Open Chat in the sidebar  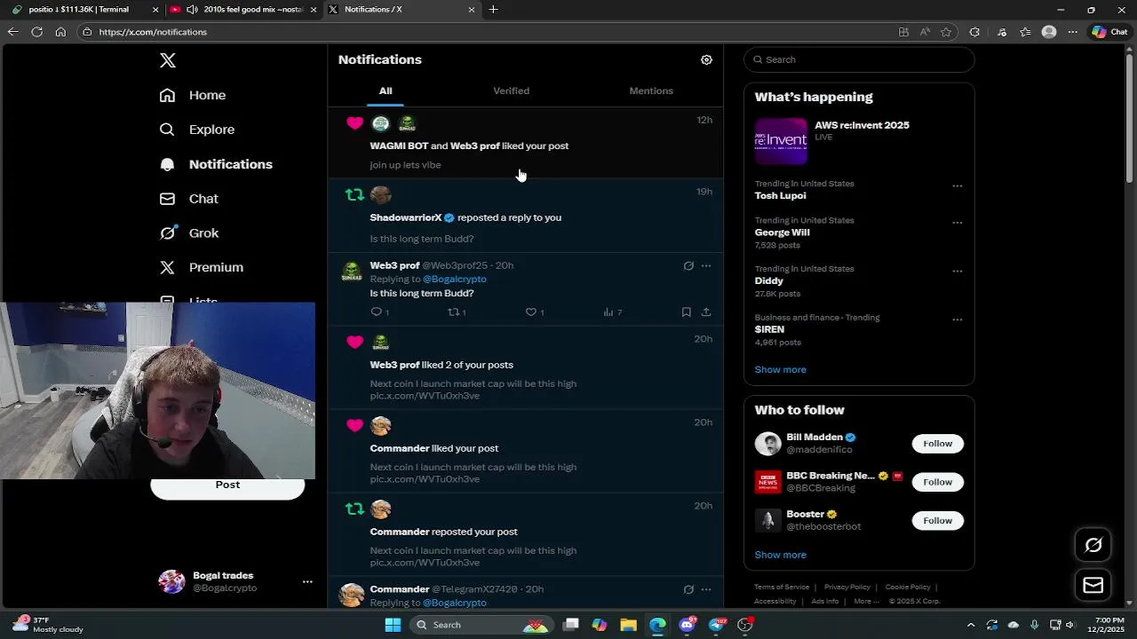[x=189, y=199]
